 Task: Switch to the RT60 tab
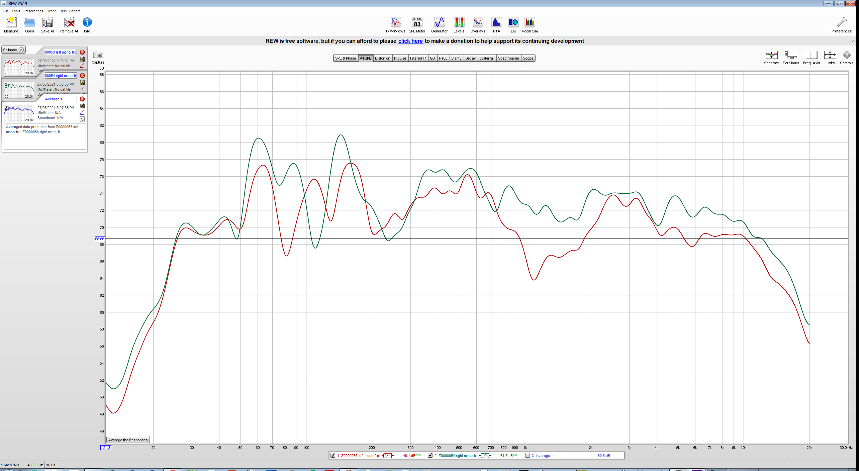(x=443, y=58)
